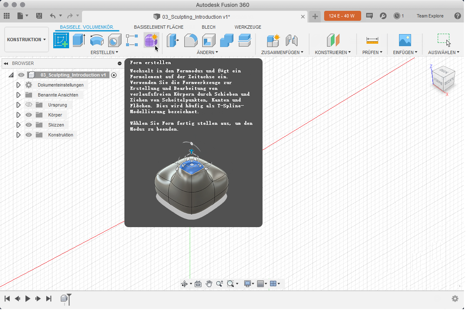Redo the last undone action
Image resolution: width=466 pixels, height=312 pixels.
[x=70, y=16]
